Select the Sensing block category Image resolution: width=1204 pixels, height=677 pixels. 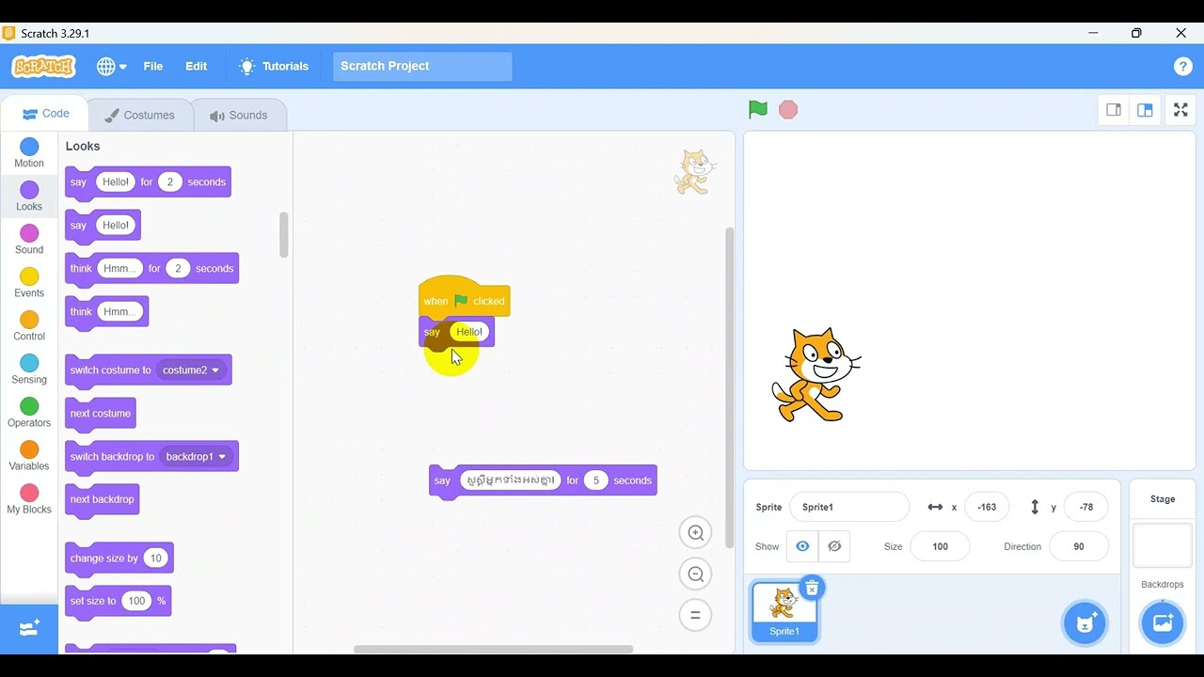(x=29, y=370)
